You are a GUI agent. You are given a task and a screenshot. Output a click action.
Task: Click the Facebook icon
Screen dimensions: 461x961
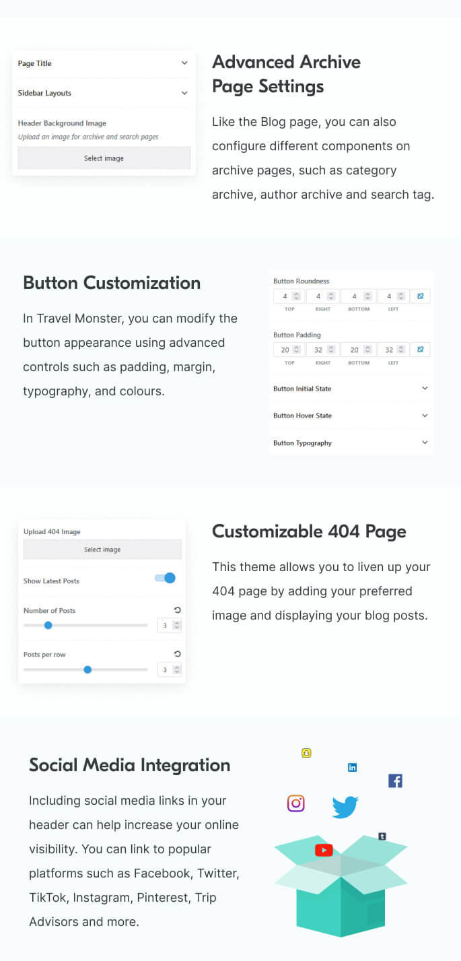coord(395,781)
